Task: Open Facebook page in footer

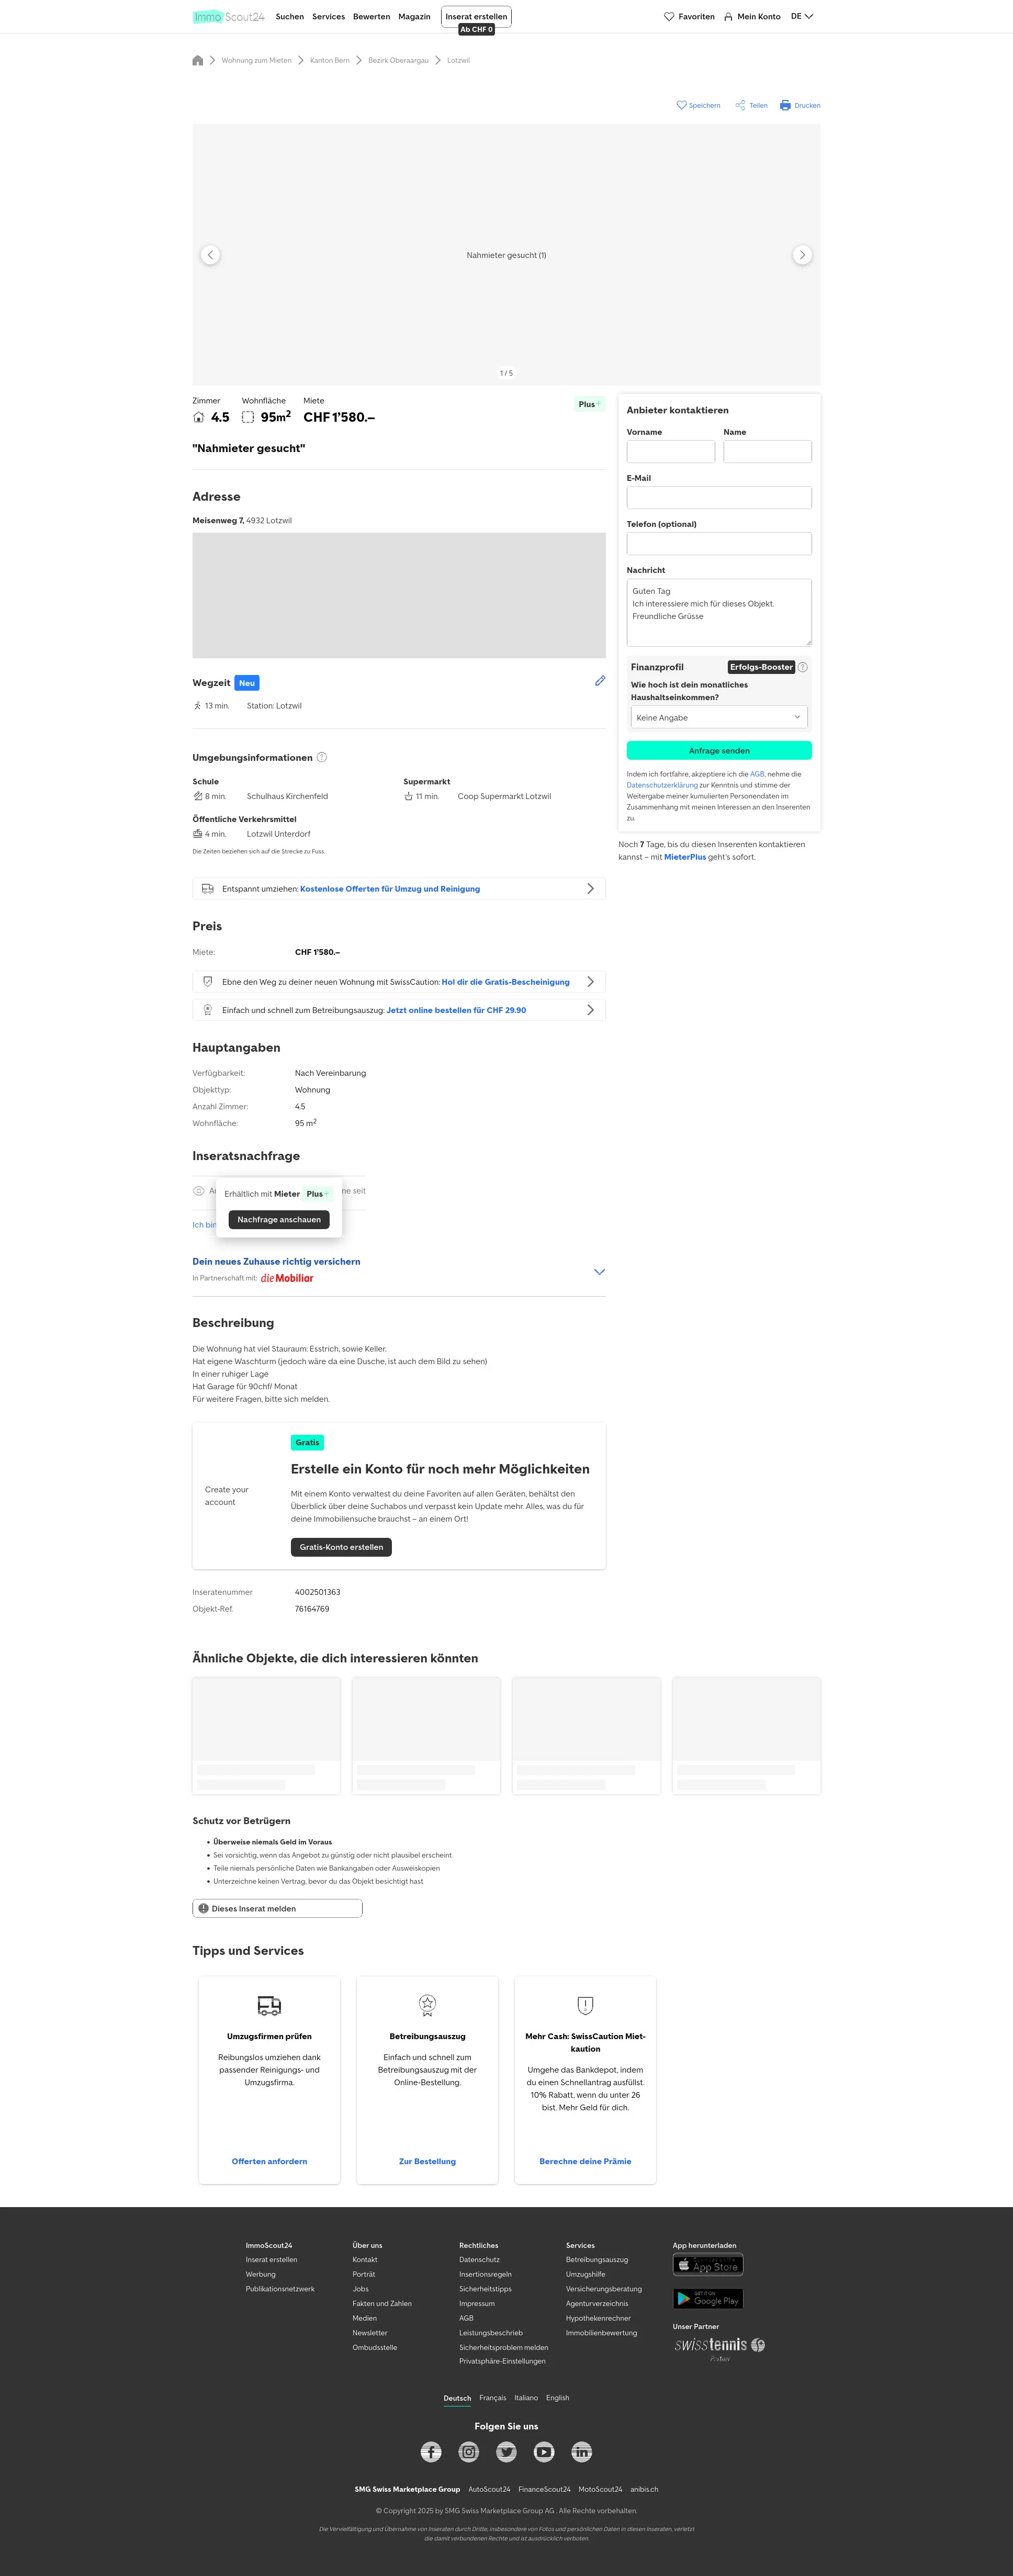Action: 431,2451
